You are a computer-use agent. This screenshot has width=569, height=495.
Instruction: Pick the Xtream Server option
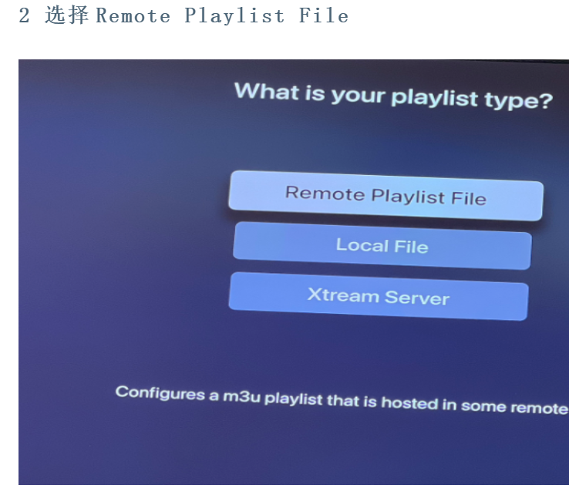pyautogui.click(x=378, y=297)
